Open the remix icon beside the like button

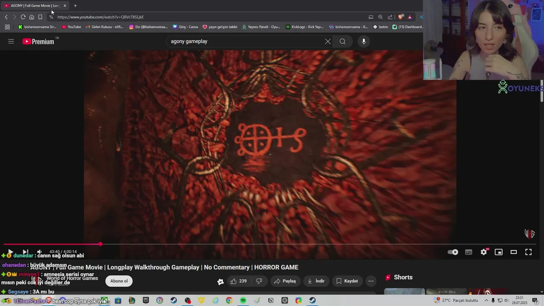(x=220, y=281)
